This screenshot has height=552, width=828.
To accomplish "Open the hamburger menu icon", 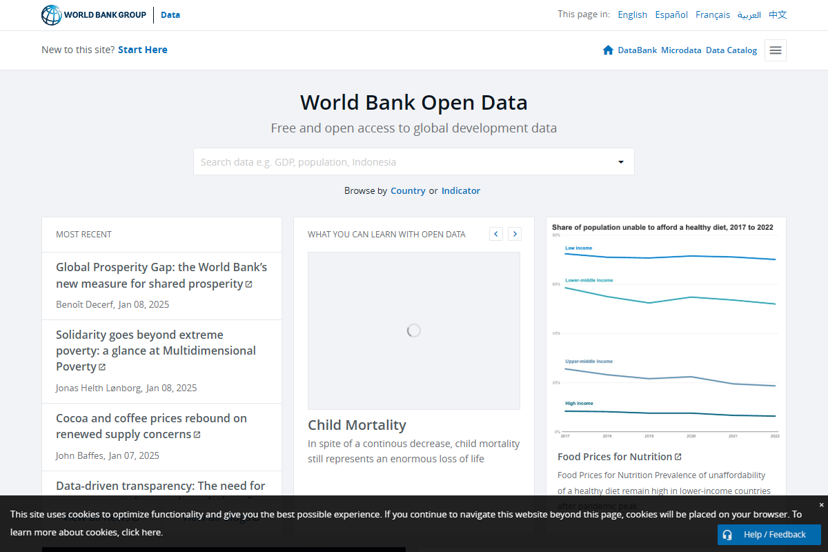I will (775, 50).
